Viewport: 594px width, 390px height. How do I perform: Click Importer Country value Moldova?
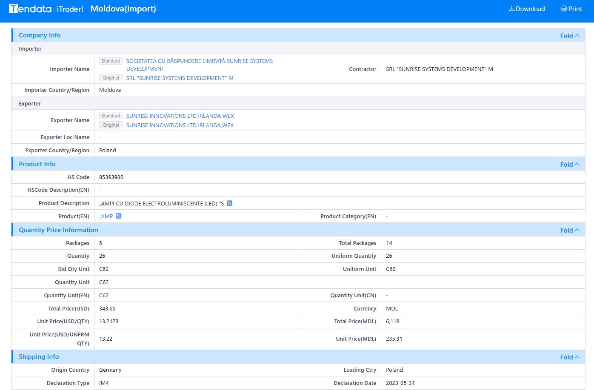pyautogui.click(x=110, y=90)
